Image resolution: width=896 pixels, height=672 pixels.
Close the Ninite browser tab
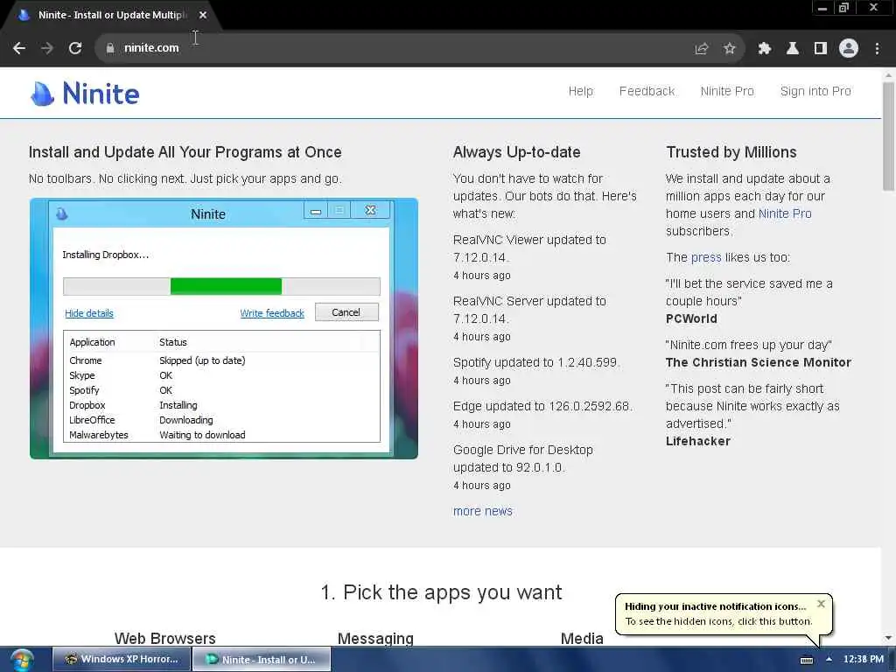203,15
